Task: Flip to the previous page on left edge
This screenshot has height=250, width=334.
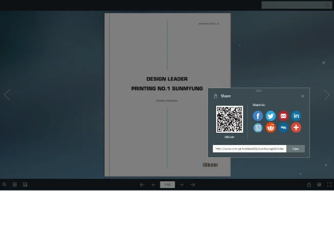Action: pyautogui.click(x=7, y=95)
